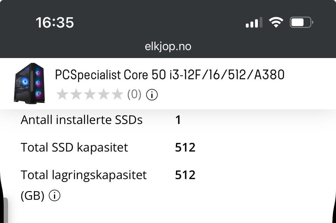Click the Antall installerte SSDs label
This screenshot has width=336, height=223.
(x=82, y=120)
